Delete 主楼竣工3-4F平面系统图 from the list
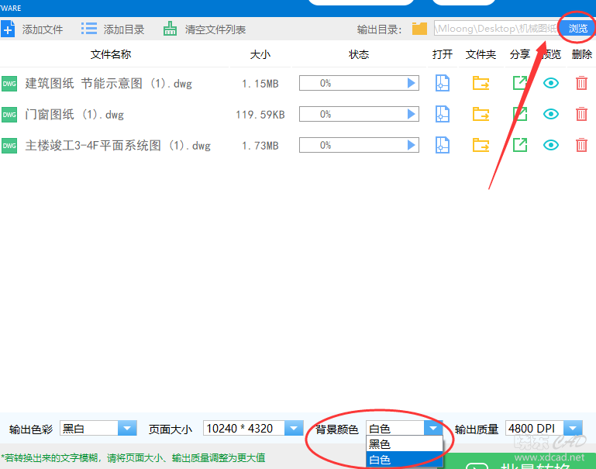 tap(581, 145)
